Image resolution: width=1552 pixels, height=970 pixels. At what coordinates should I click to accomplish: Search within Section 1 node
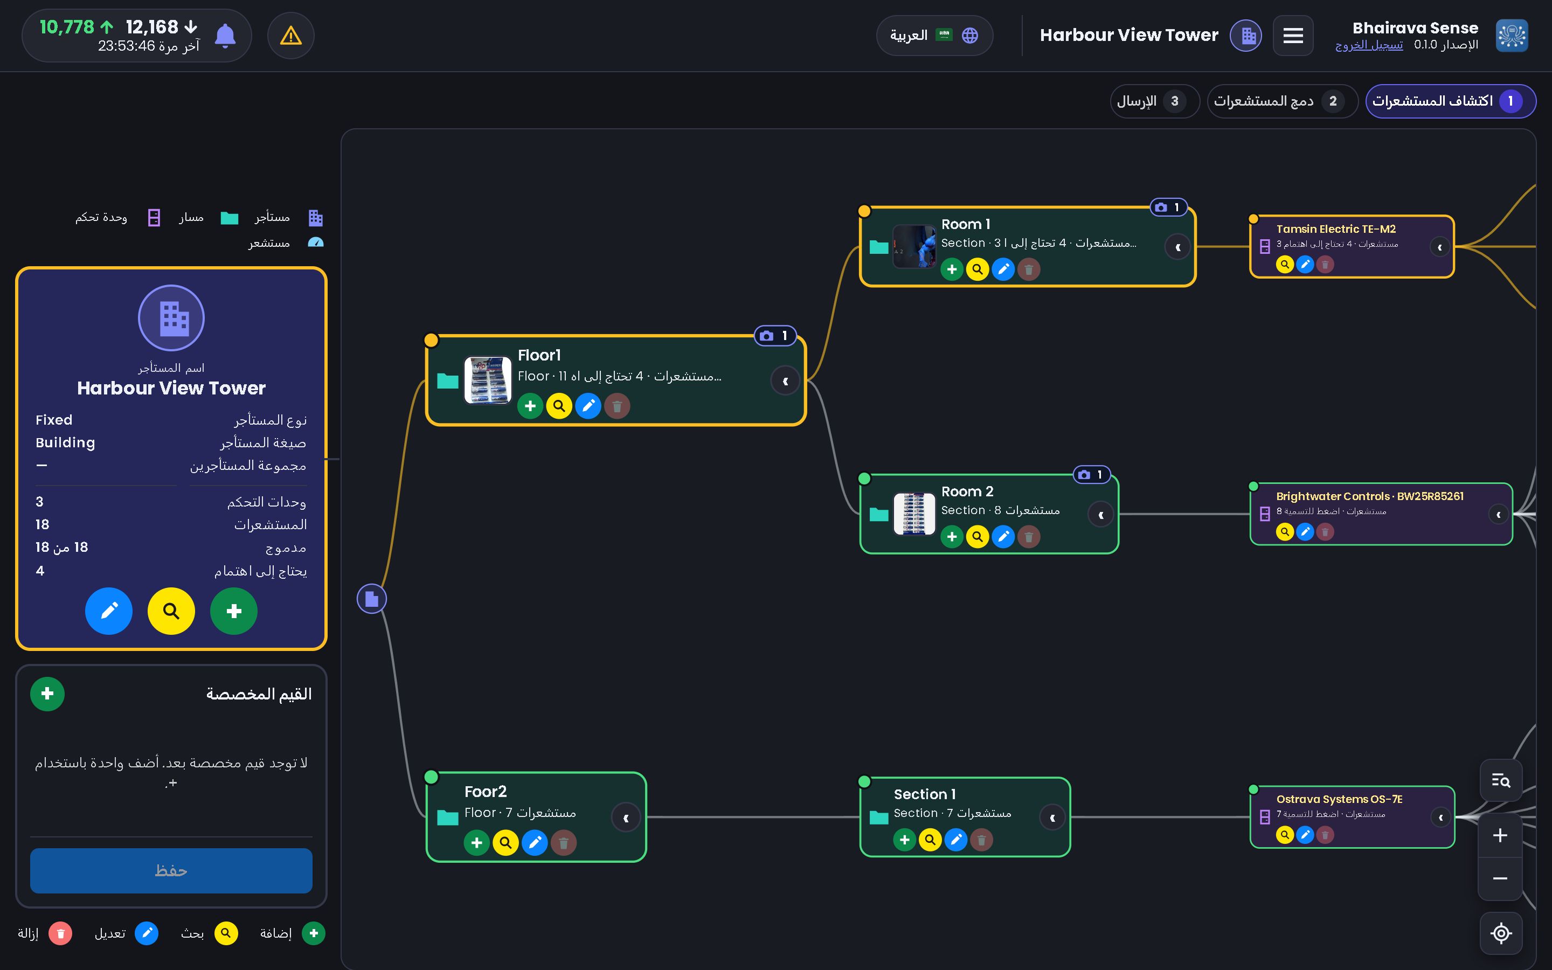(930, 839)
